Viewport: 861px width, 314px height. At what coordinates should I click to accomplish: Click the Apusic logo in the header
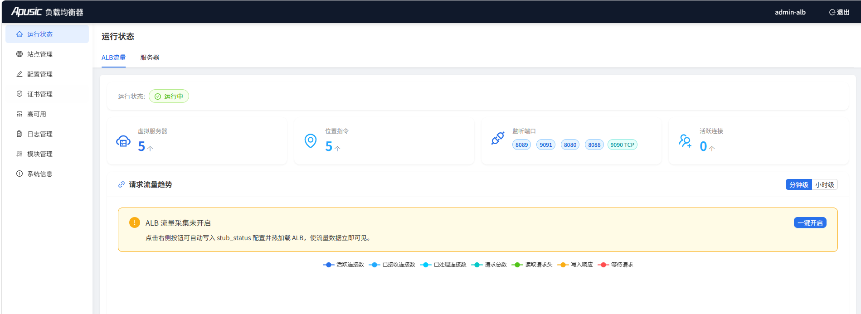click(27, 12)
